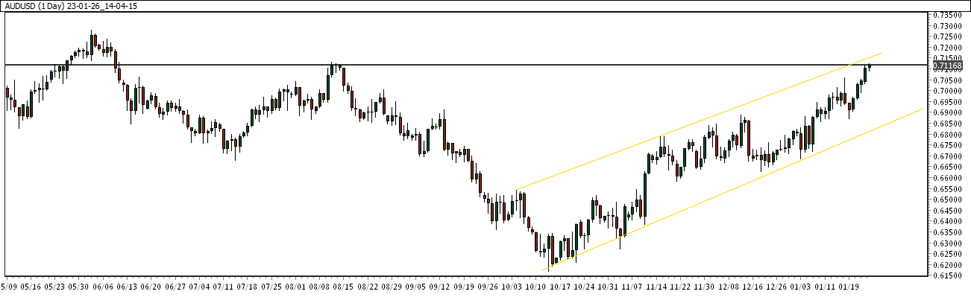Click the 0.69500 price axis label
This screenshot has width=971, height=306.
tap(948, 101)
